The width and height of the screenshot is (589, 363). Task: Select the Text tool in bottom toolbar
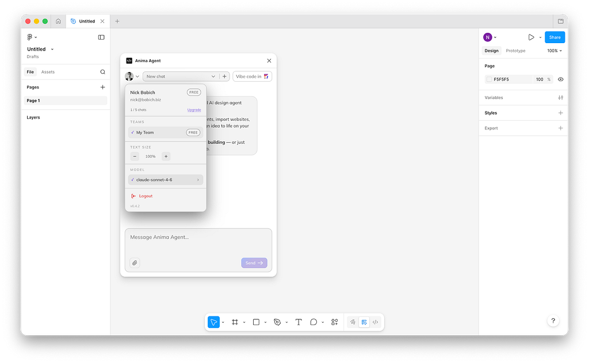[x=299, y=322]
